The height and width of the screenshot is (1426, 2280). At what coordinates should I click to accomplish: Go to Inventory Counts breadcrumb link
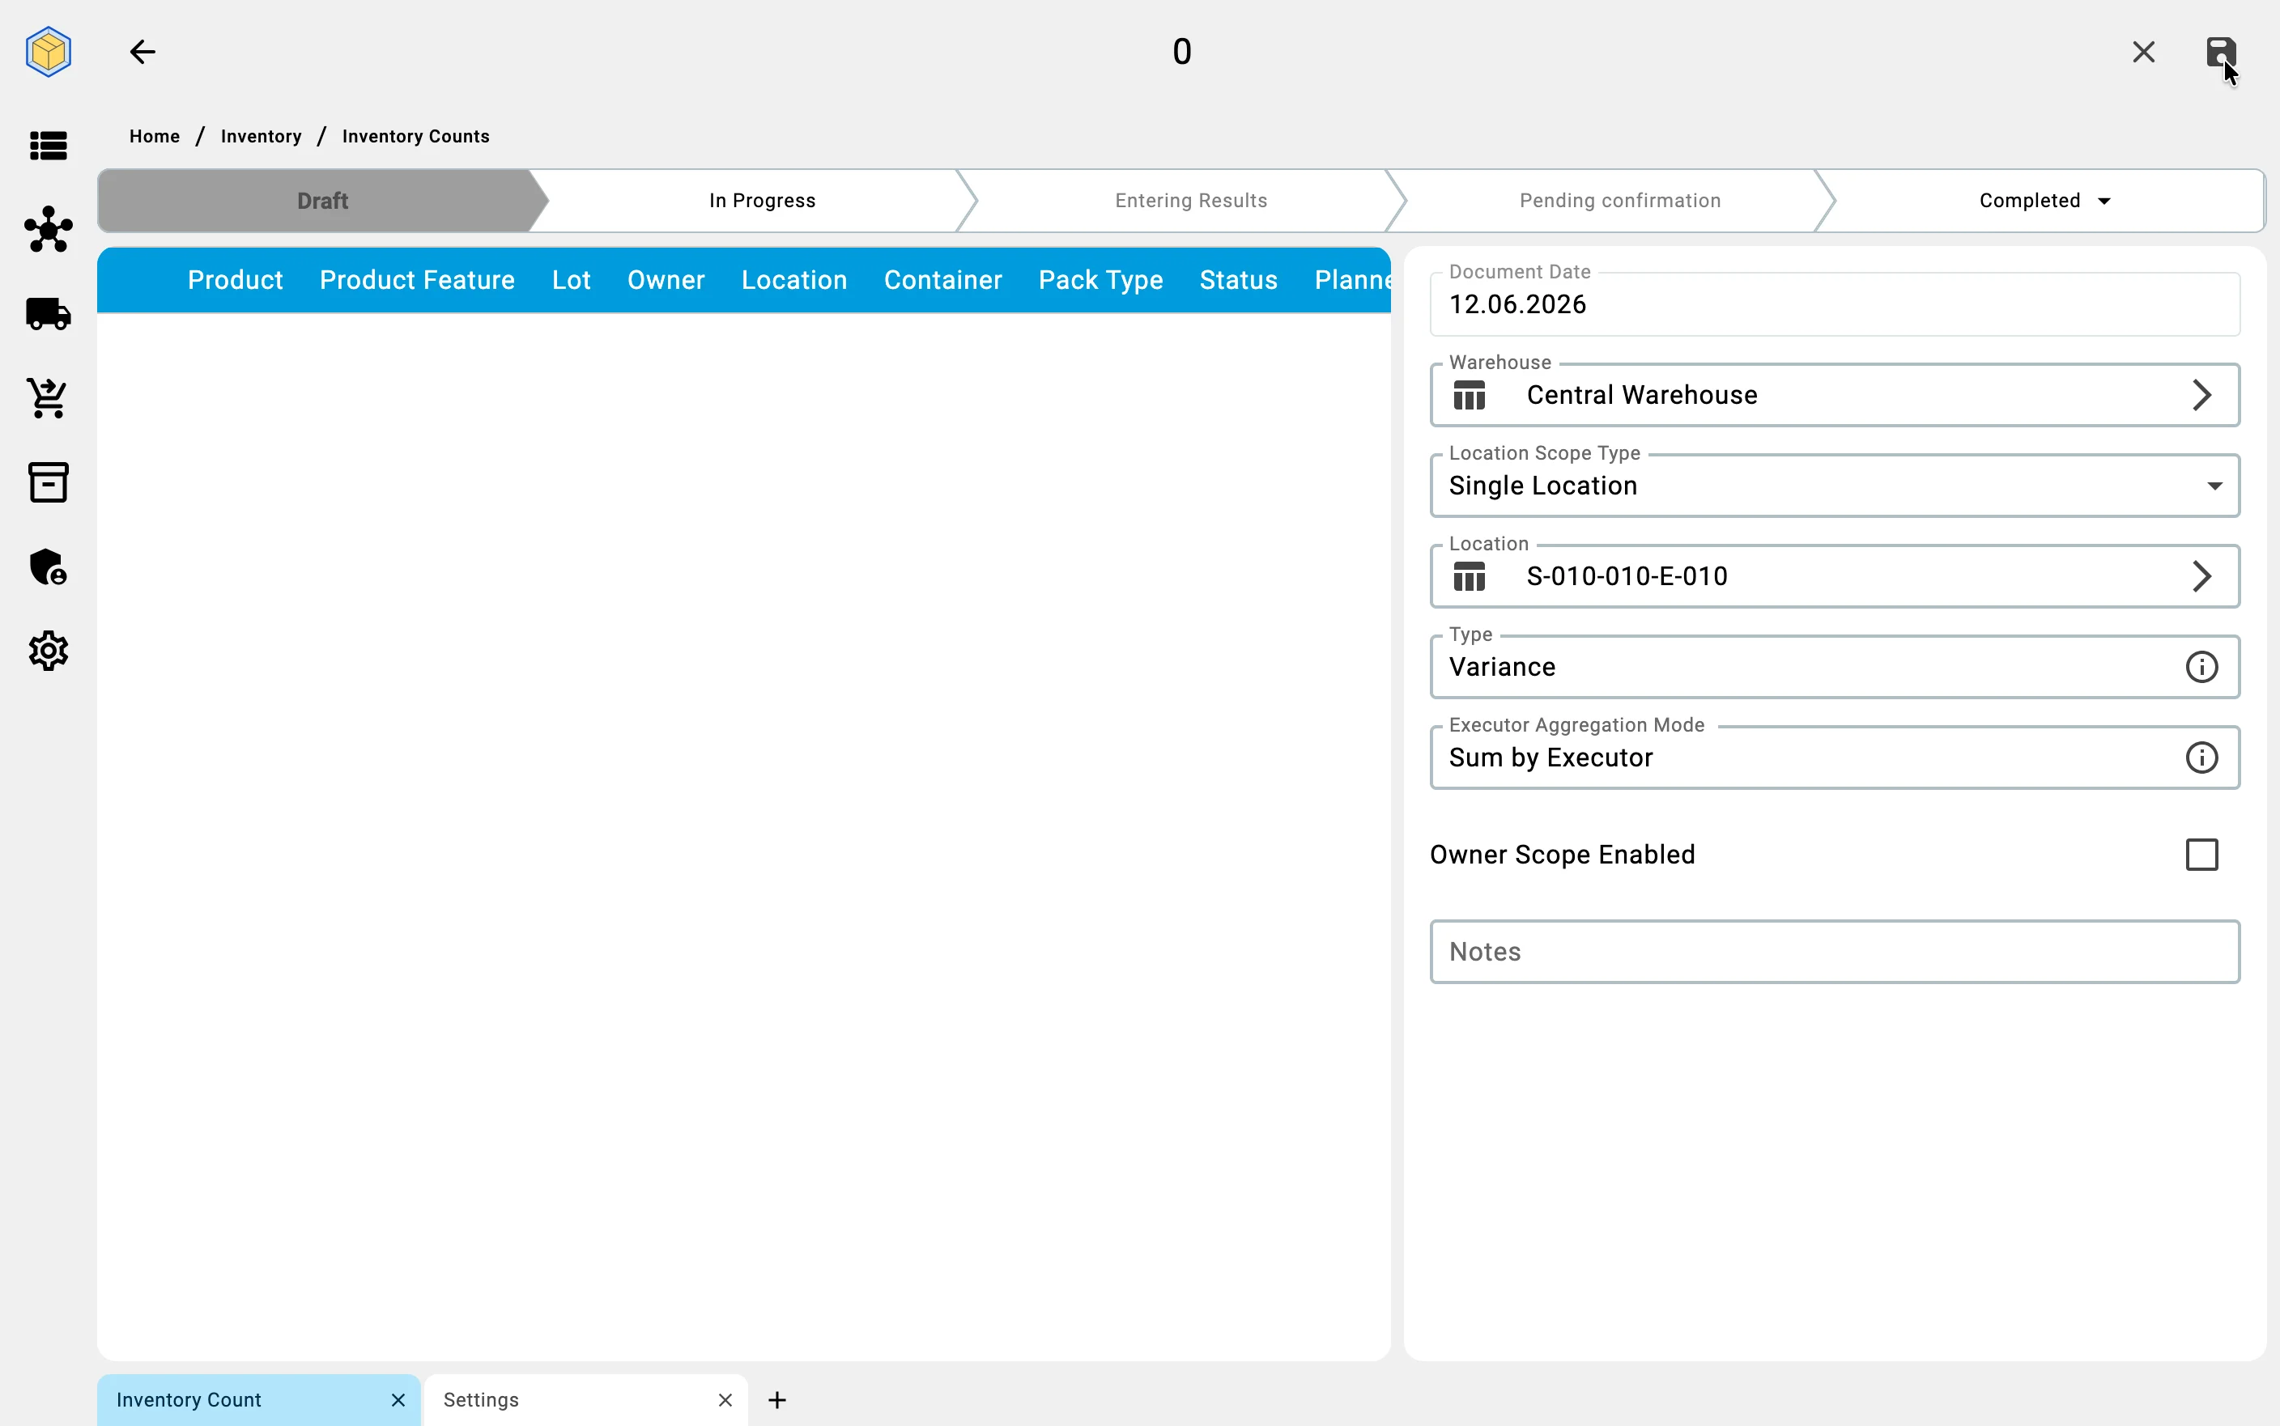pyautogui.click(x=416, y=137)
